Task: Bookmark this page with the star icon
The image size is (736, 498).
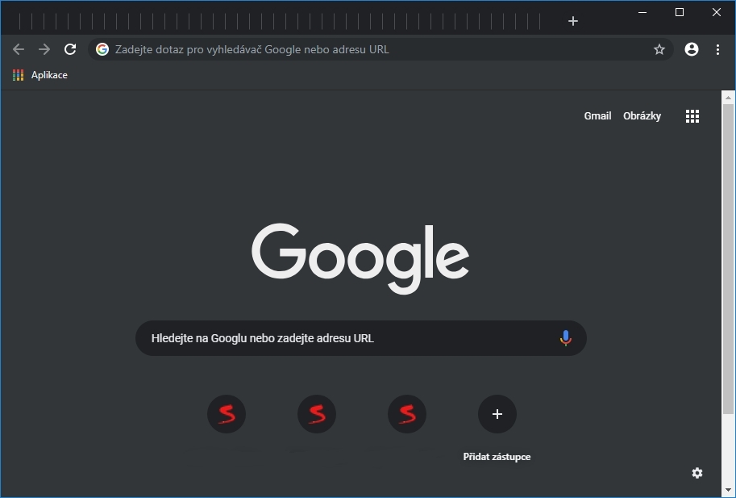Action: (x=659, y=49)
